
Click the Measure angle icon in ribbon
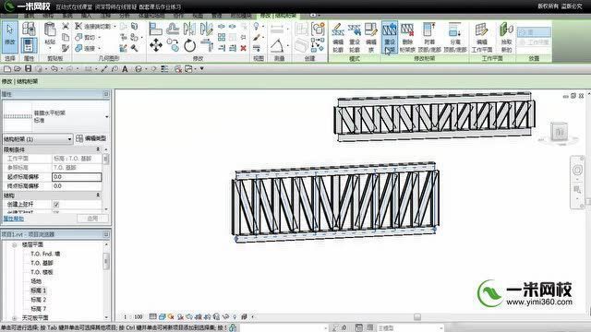point(277,45)
